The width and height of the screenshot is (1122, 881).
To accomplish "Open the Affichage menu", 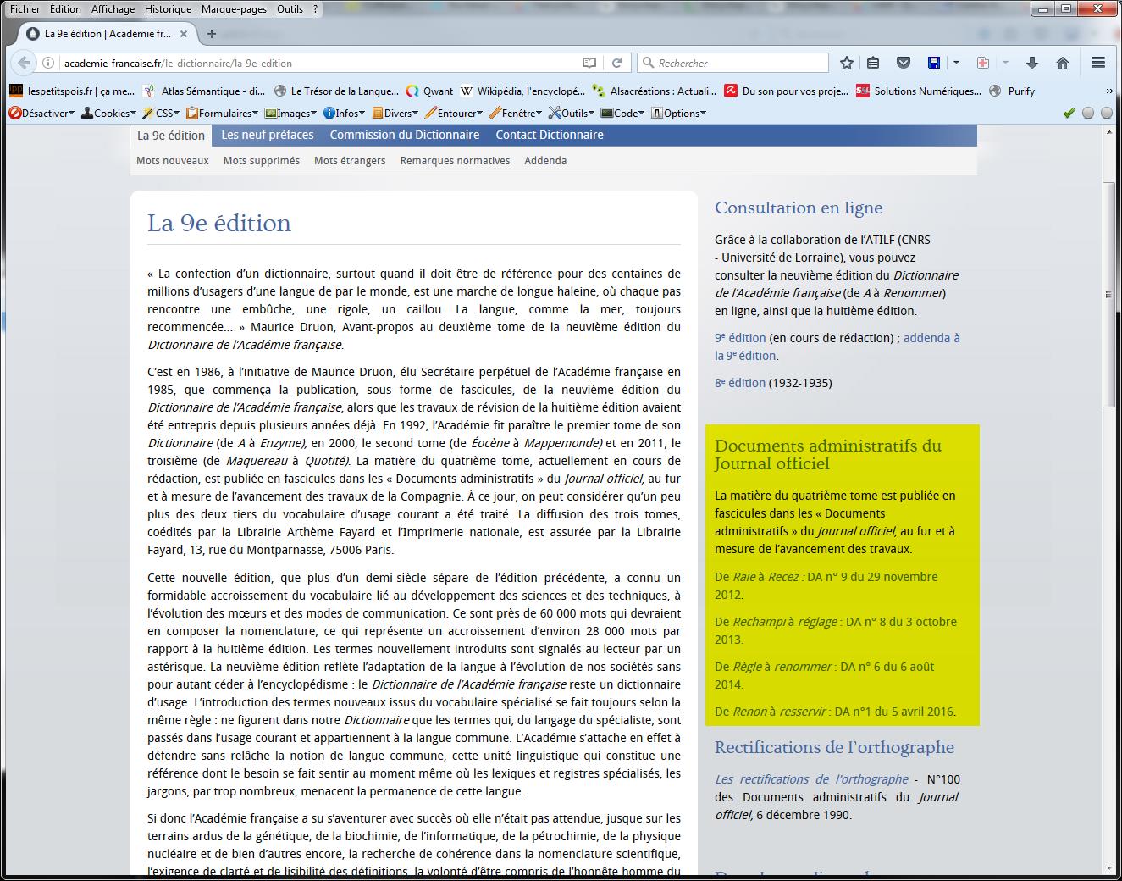I will tap(113, 9).
